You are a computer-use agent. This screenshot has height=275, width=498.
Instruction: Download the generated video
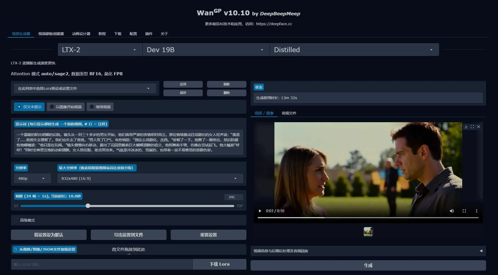466,127
